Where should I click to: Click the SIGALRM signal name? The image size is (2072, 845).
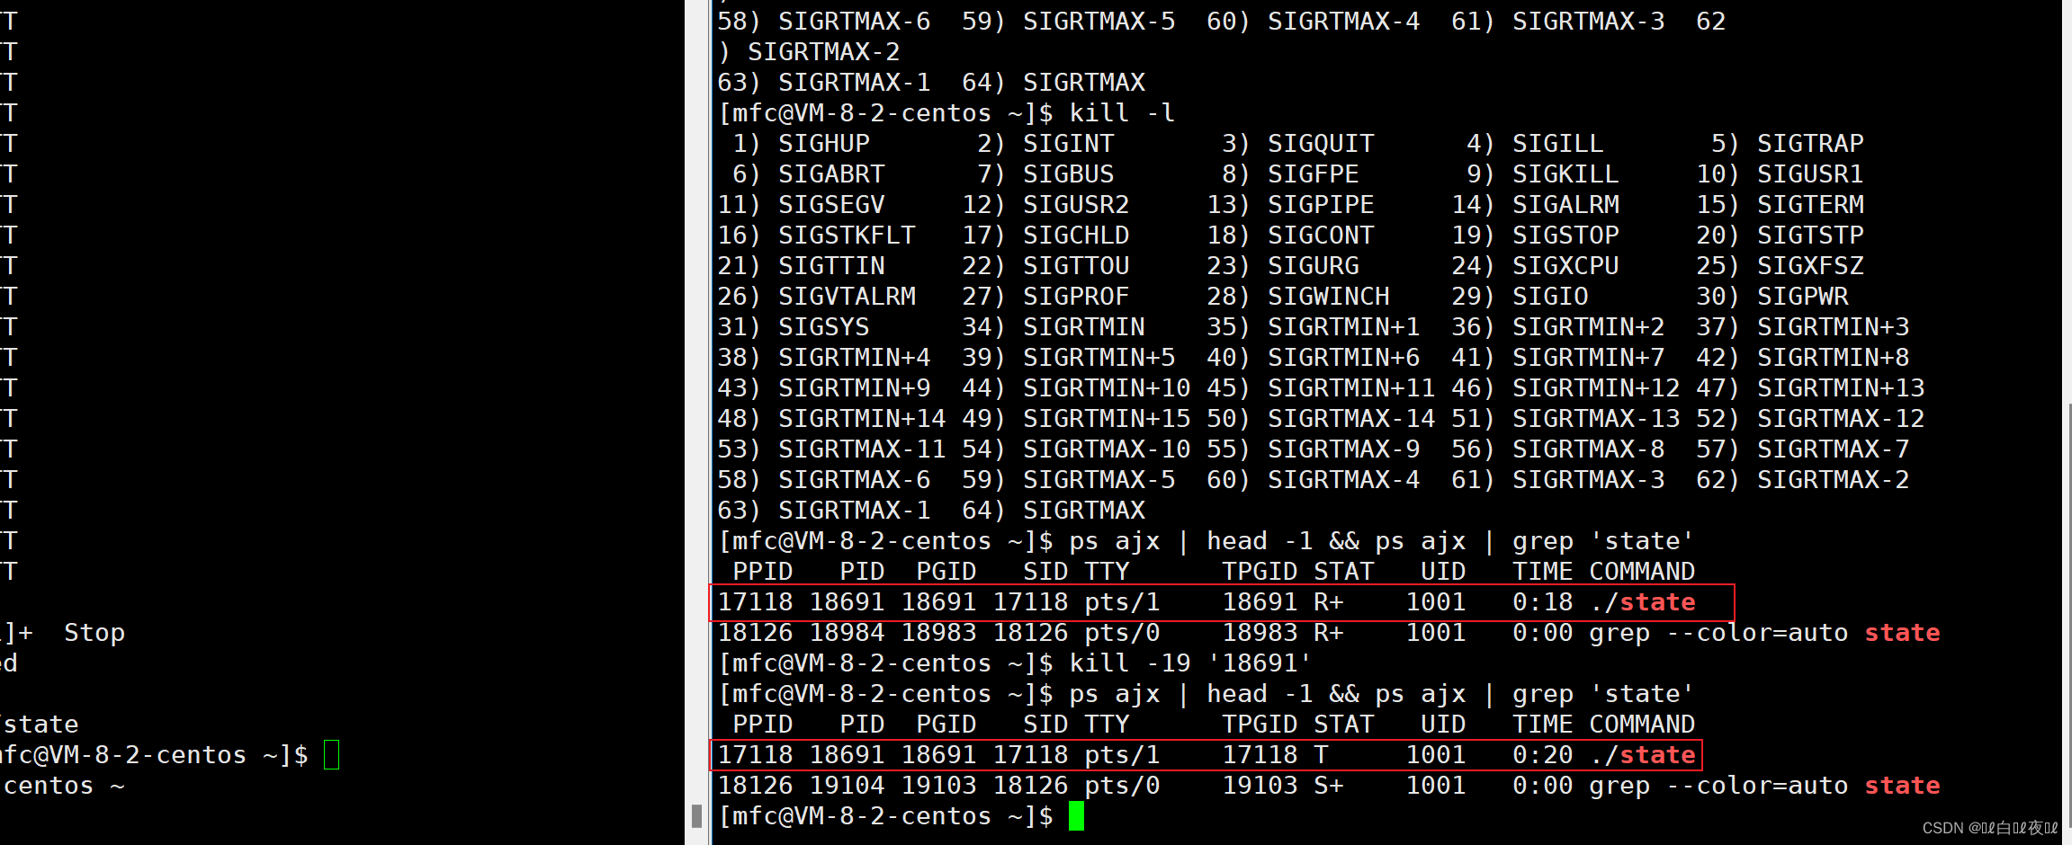(1565, 205)
